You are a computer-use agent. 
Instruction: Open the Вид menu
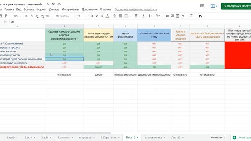19,9
